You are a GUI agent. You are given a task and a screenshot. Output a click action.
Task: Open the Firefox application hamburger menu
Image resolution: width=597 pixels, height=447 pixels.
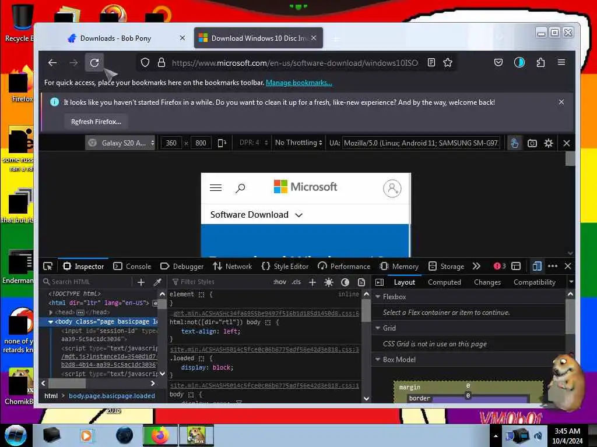point(561,62)
